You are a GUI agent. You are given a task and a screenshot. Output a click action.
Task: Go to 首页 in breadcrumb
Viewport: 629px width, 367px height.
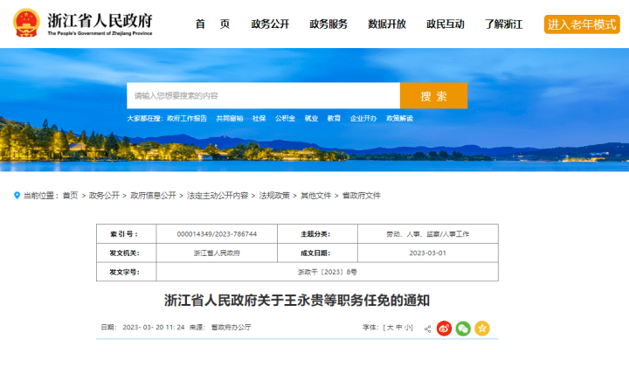[x=70, y=196]
